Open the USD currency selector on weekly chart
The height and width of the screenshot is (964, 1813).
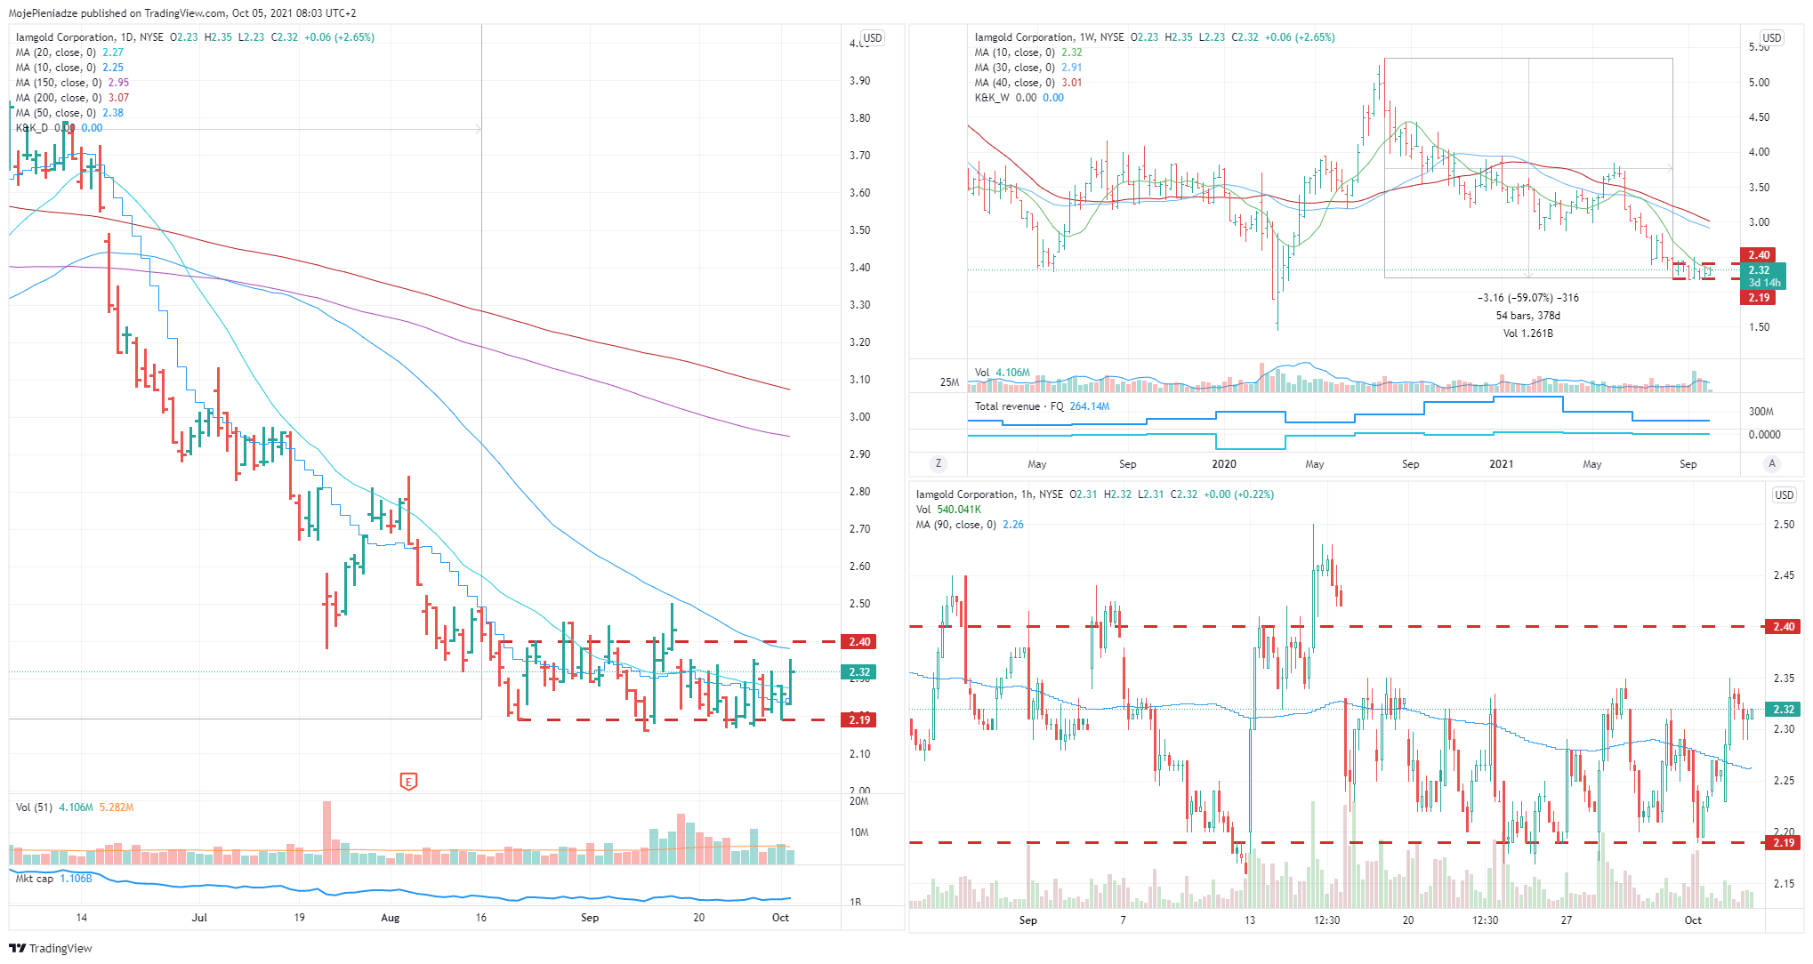(1771, 38)
